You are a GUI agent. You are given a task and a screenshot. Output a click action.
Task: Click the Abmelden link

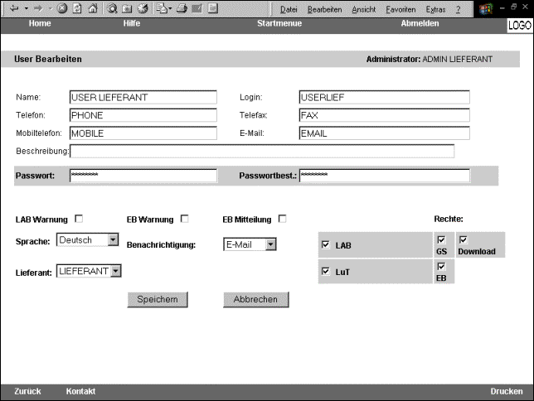tap(420, 23)
